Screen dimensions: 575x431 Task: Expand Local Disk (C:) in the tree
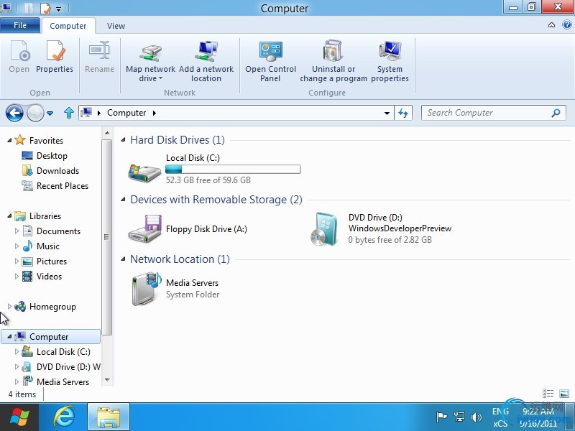tap(17, 351)
